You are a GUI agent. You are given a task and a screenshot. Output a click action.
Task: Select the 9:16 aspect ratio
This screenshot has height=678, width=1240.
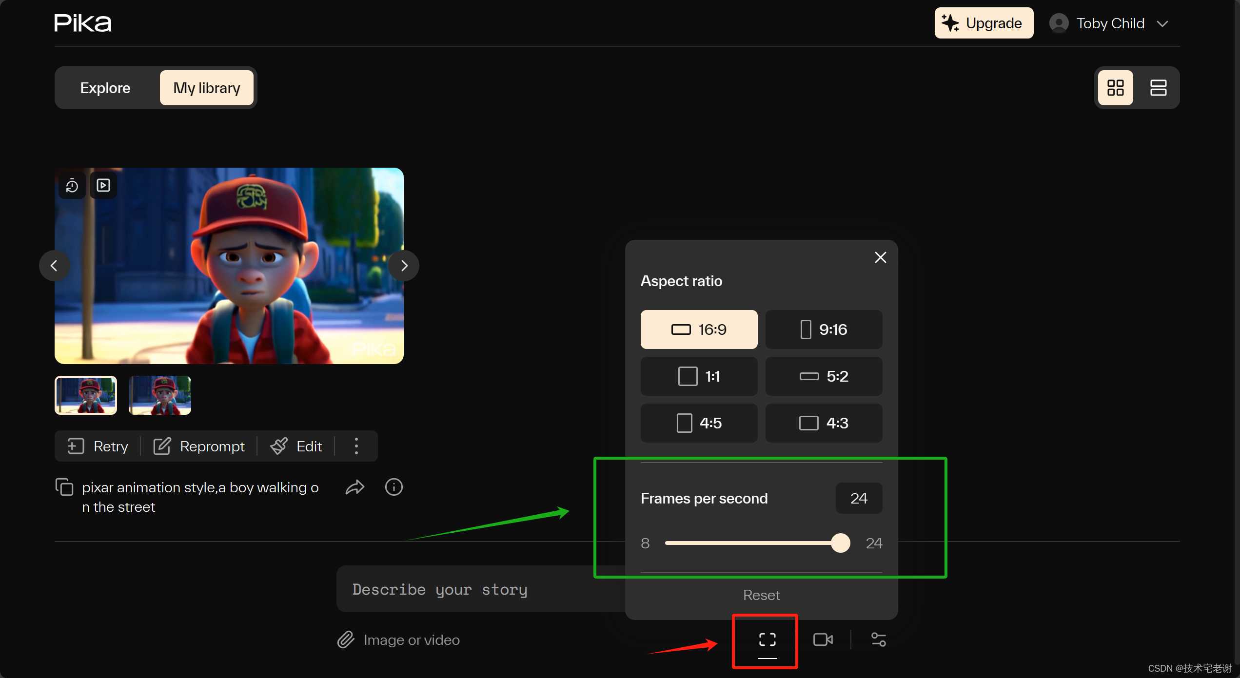(824, 329)
